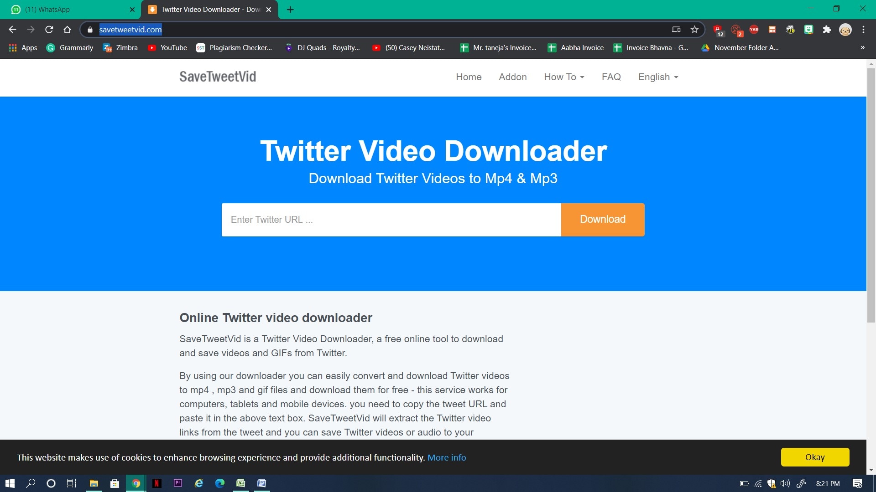Image resolution: width=876 pixels, height=492 pixels.
Task: Click the 8:21 PM clock
Action: [828, 483]
